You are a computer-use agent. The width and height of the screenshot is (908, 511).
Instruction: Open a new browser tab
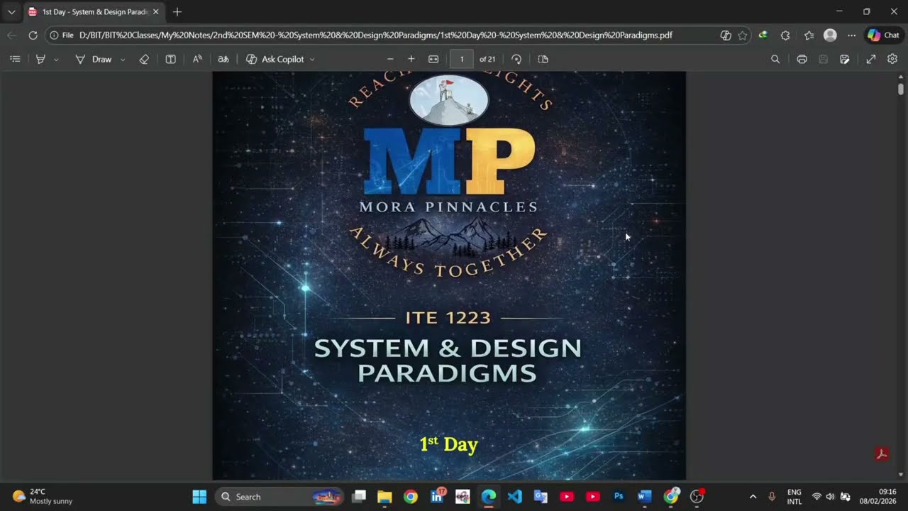[x=177, y=12]
